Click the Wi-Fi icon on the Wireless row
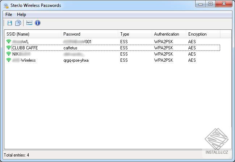The image size is (235, 162). [x=9, y=60]
